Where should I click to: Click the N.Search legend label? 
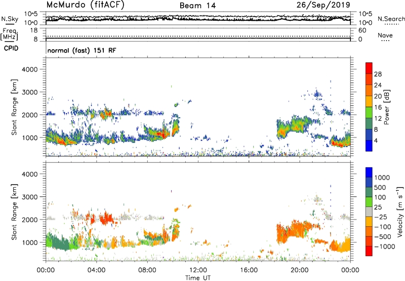click(x=391, y=19)
